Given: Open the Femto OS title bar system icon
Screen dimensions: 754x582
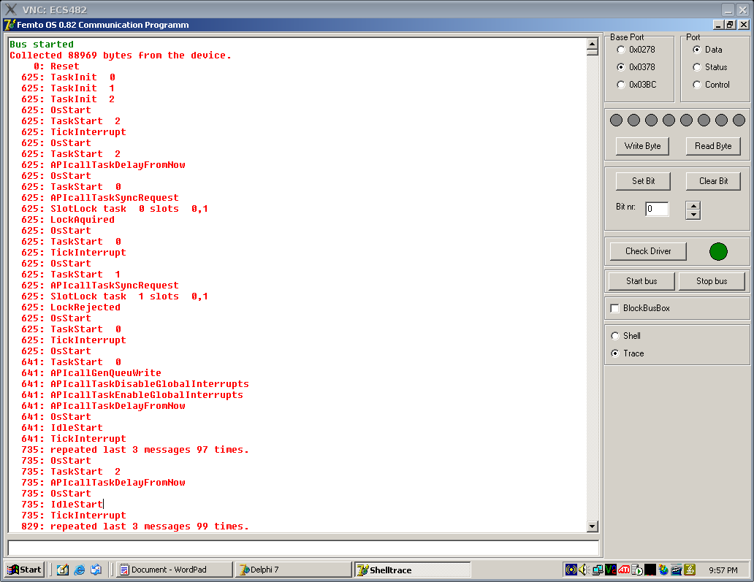Looking at the screenshot, I should [10, 25].
